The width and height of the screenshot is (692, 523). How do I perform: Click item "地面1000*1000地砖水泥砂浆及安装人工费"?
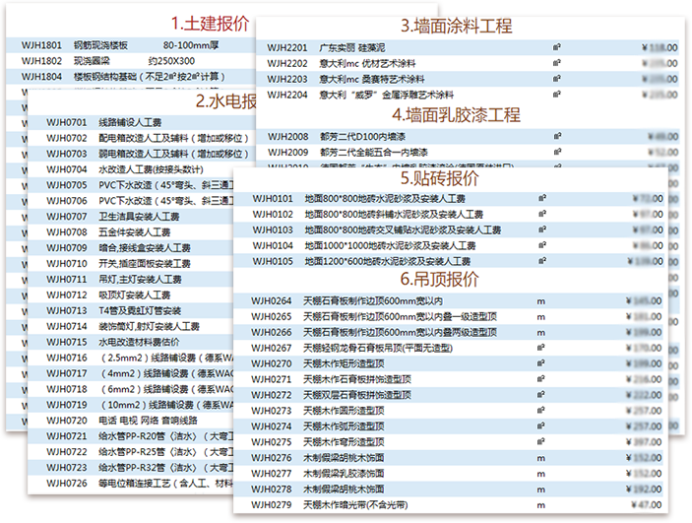pyautogui.click(x=390, y=245)
